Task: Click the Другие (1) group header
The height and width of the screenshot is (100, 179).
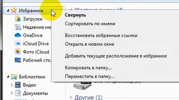Action: [x=88, y=97]
